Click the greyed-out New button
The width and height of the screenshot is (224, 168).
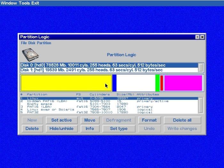(x=32, y=120)
